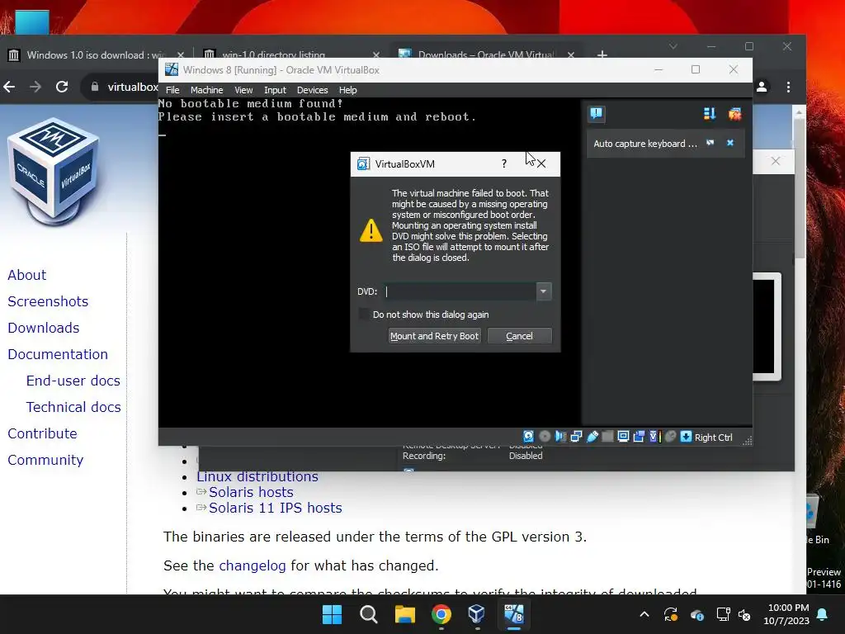Screen dimensions: 845x634
Task: Click the help icon beside Auto capture keyboard
Action: (x=710, y=143)
